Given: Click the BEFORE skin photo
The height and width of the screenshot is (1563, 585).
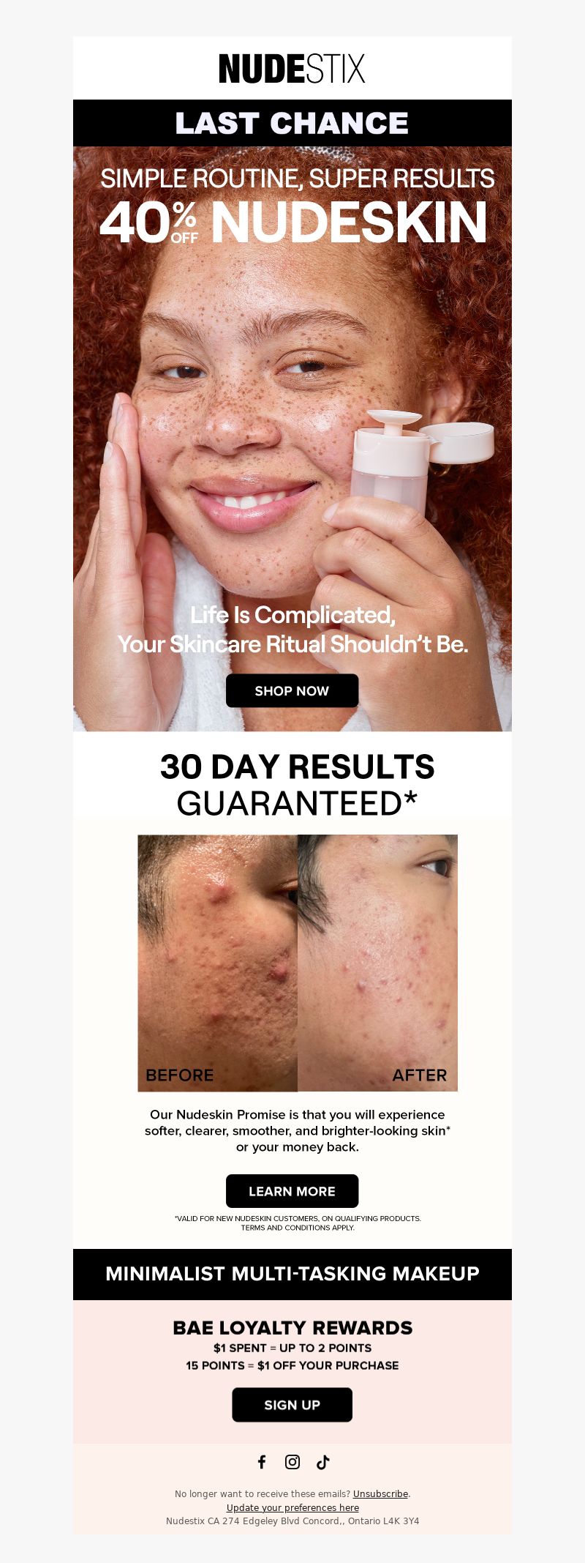Looking at the screenshot, I should point(218,963).
